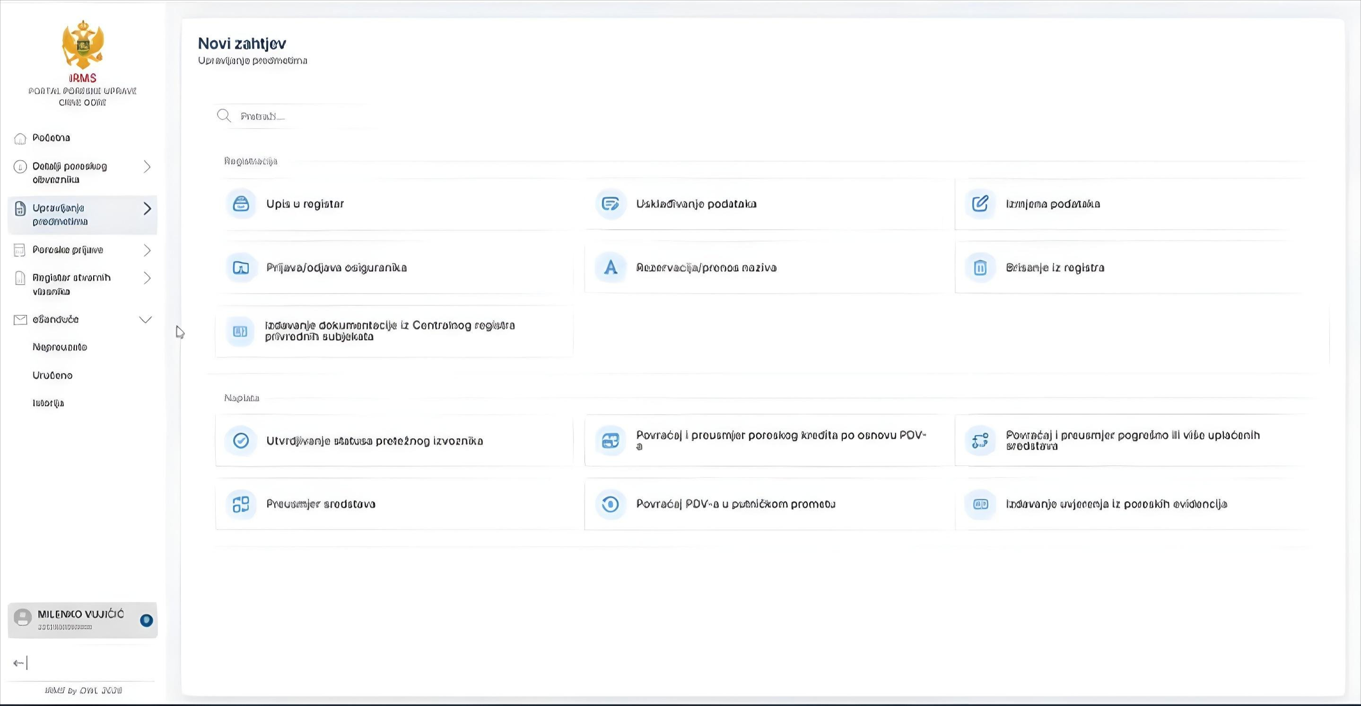Open Prijava/odjava osiguranika icon
Viewport: 1361px width, 706px height.
pos(241,267)
